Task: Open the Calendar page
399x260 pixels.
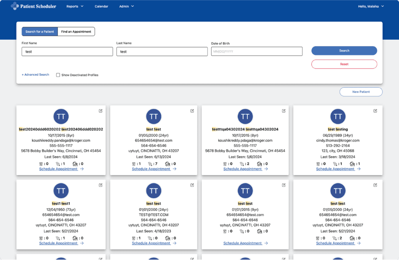Action: 101,6
